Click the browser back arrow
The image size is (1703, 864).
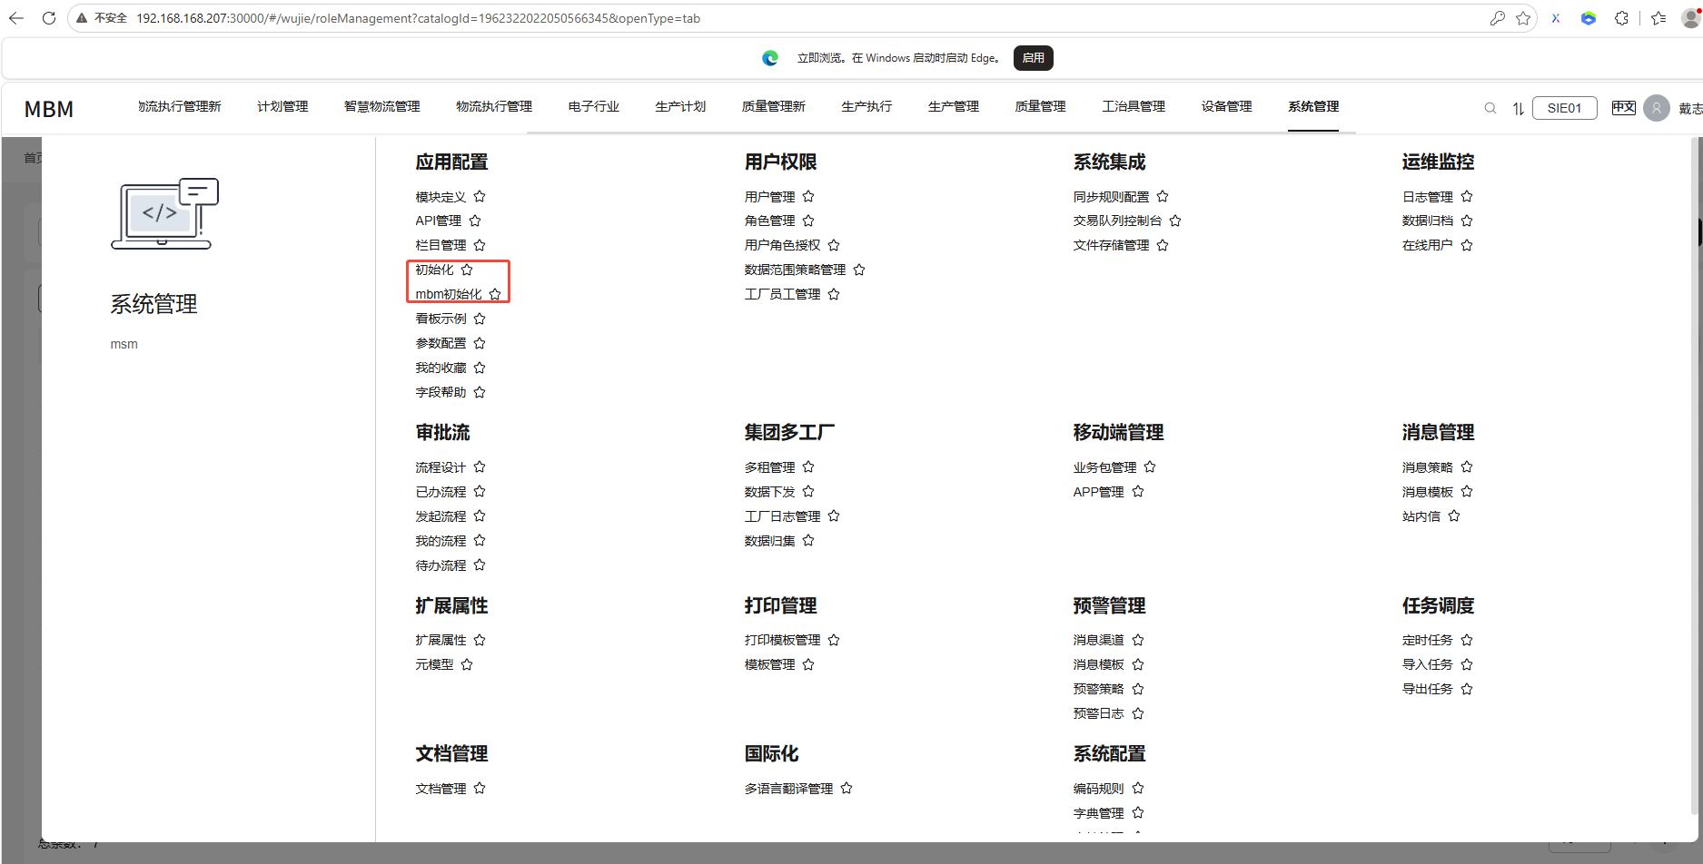16,18
